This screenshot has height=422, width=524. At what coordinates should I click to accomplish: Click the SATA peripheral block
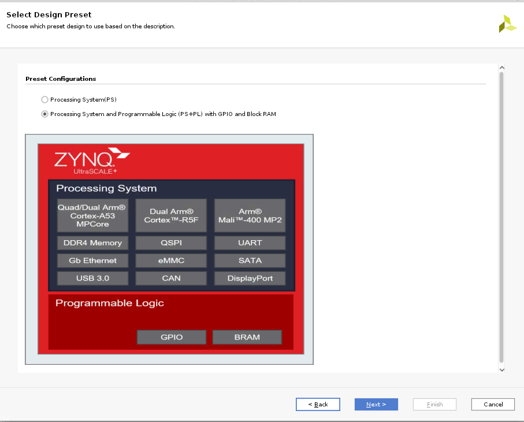pos(250,260)
